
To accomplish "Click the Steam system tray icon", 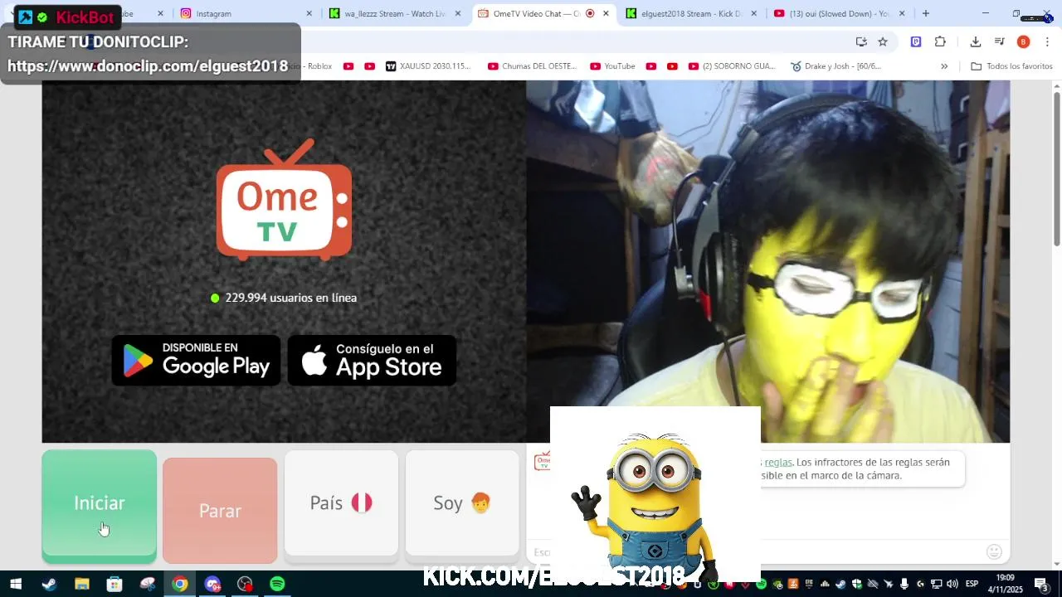I will point(840,585).
